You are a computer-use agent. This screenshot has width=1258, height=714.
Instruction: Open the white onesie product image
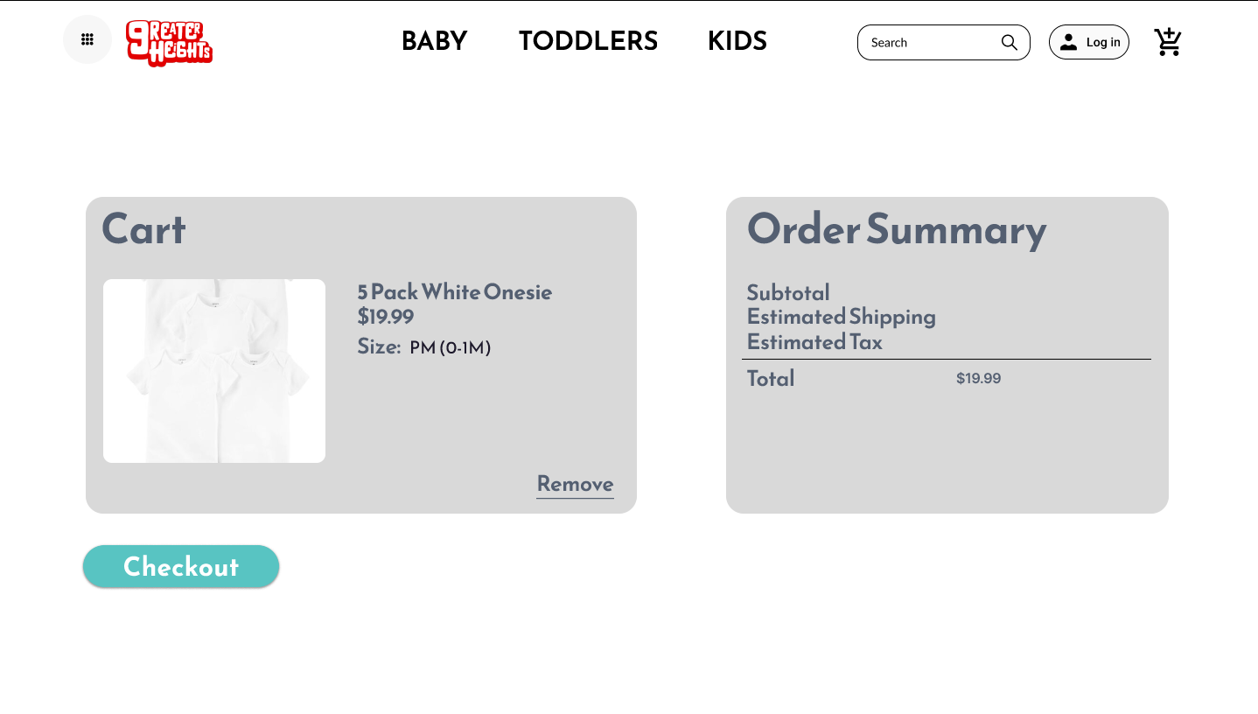click(214, 371)
